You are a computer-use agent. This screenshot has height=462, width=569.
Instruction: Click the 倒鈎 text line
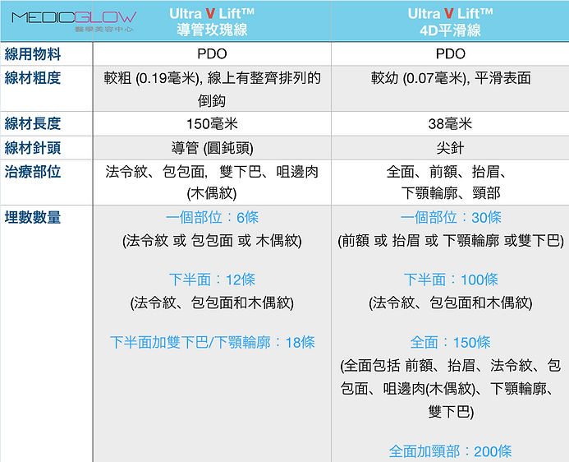[x=212, y=101]
